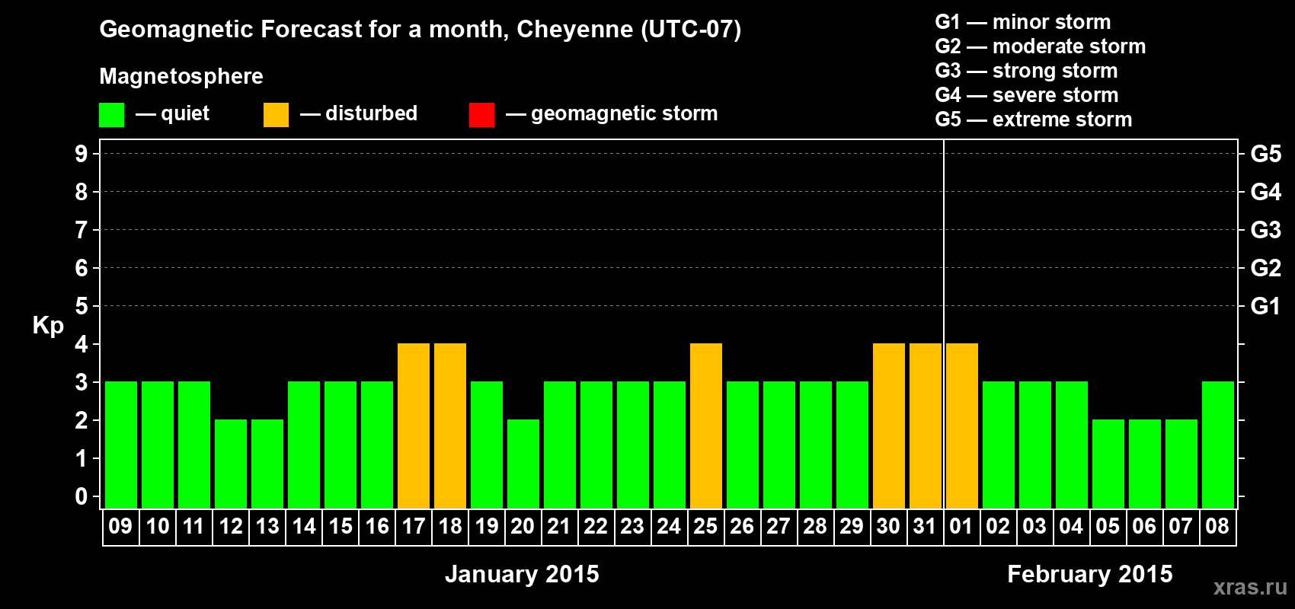Viewport: 1295px width, 609px height.
Task: Click the green bar for February 08
Action: 1218,445
